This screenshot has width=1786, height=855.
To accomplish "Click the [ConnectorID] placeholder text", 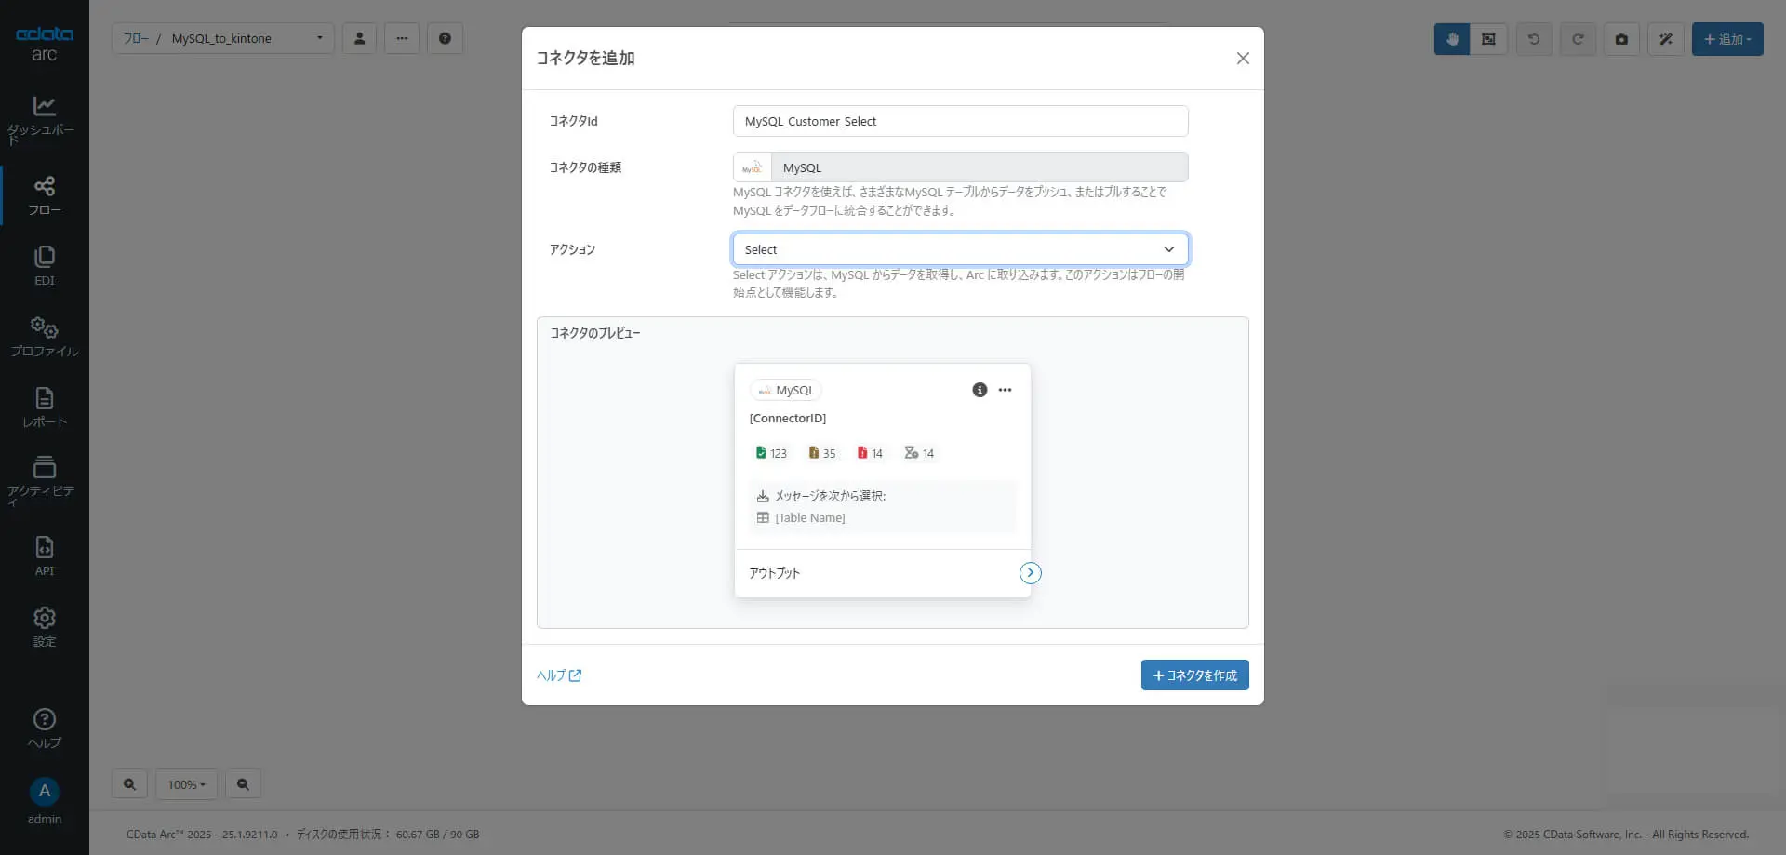I will click(x=788, y=419).
